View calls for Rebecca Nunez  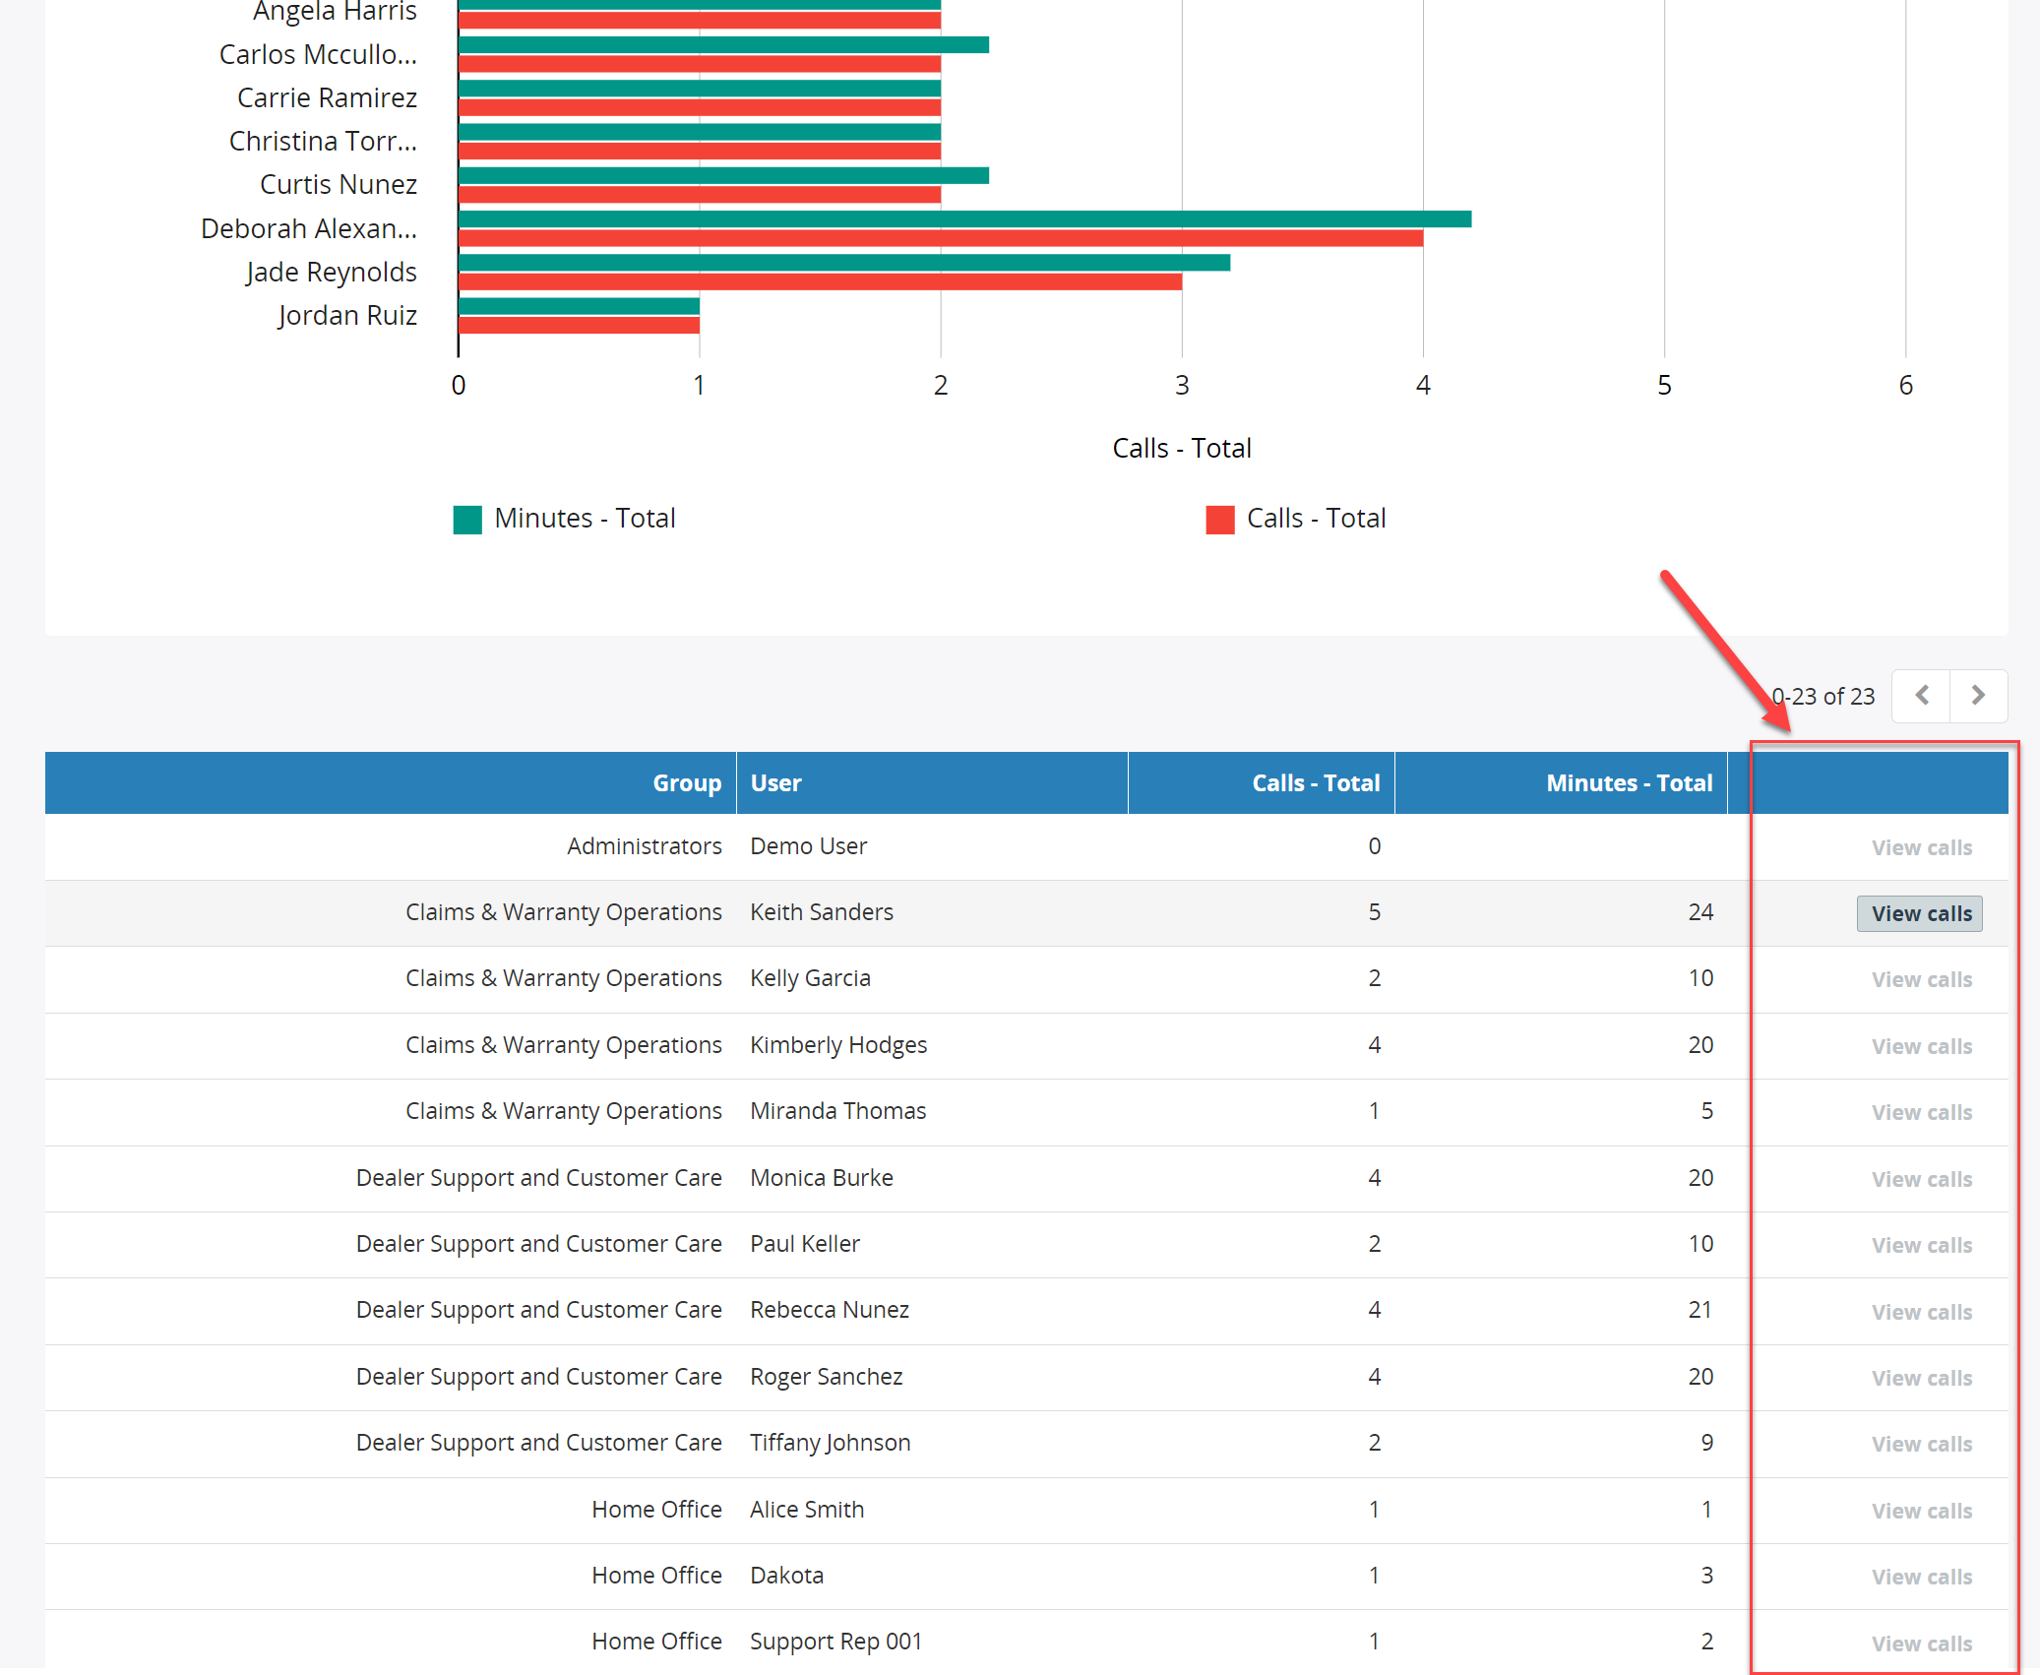1921,1312
